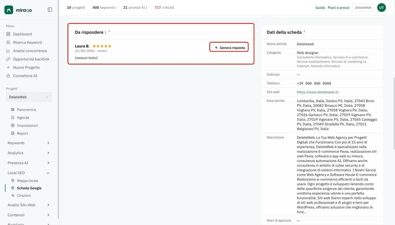Open the UT user avatar menu
This screenshot has height=225, width=395.
tap(382, 8)
